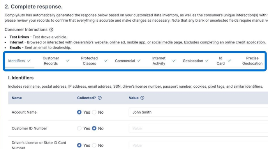Click checkmark icon on Id Card tab
Image resolution: width=268 pixels, height=149 pixels.
coord(229,61)
